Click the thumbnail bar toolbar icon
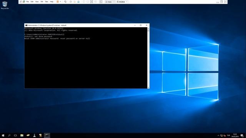Screen dimensions: 246x138 pyautogui.click(x=88, y=2)
